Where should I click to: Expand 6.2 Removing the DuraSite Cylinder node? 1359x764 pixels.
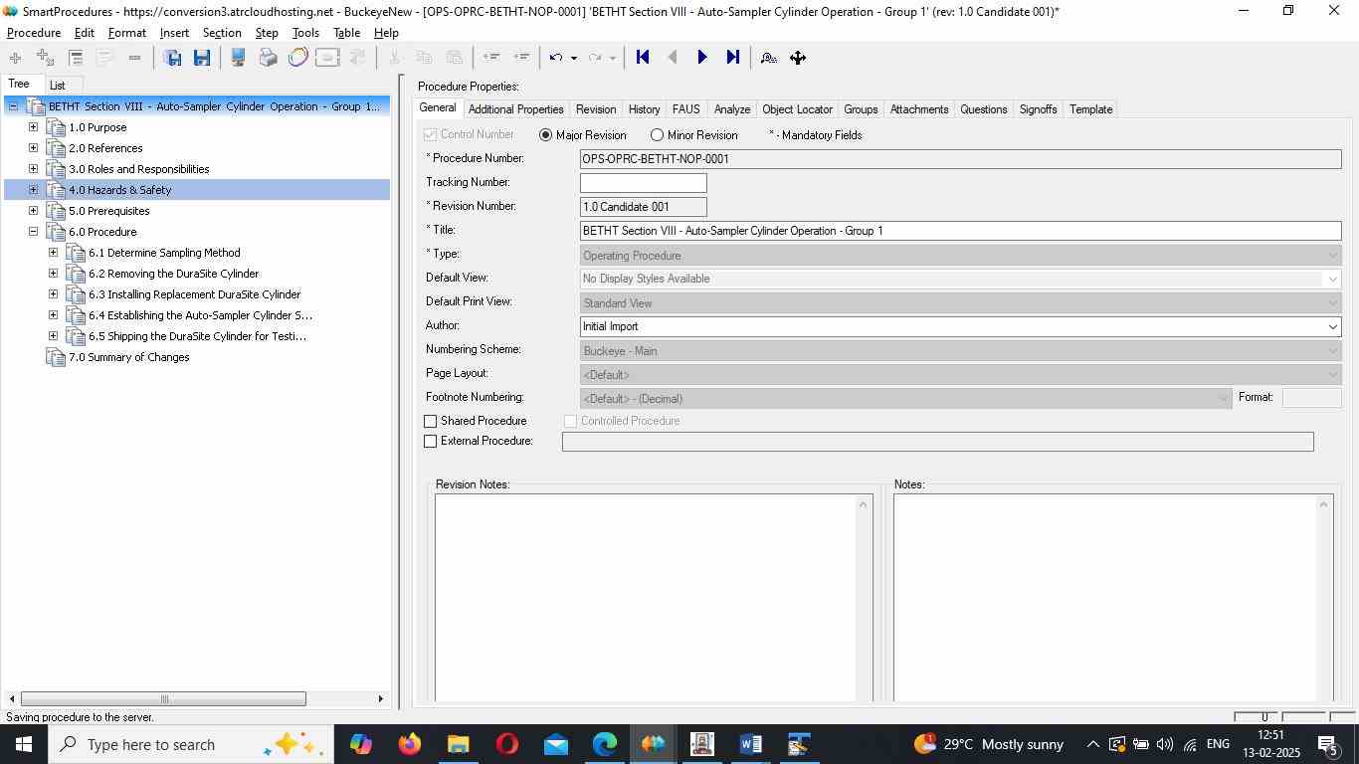(x=53, y=274)
